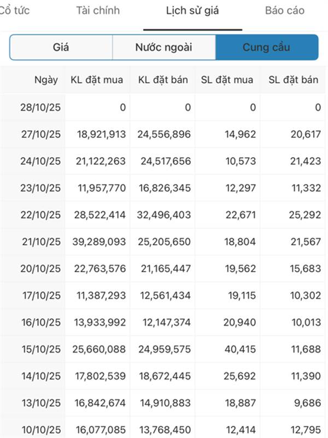Select the 28/10/25 date row

[x=41, y=107]
